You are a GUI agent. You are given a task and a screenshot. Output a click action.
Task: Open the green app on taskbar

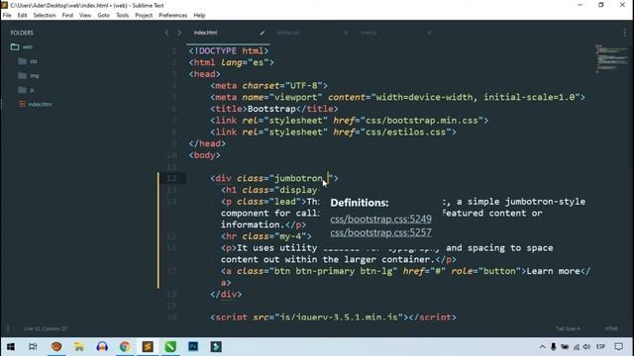point(170,347)
